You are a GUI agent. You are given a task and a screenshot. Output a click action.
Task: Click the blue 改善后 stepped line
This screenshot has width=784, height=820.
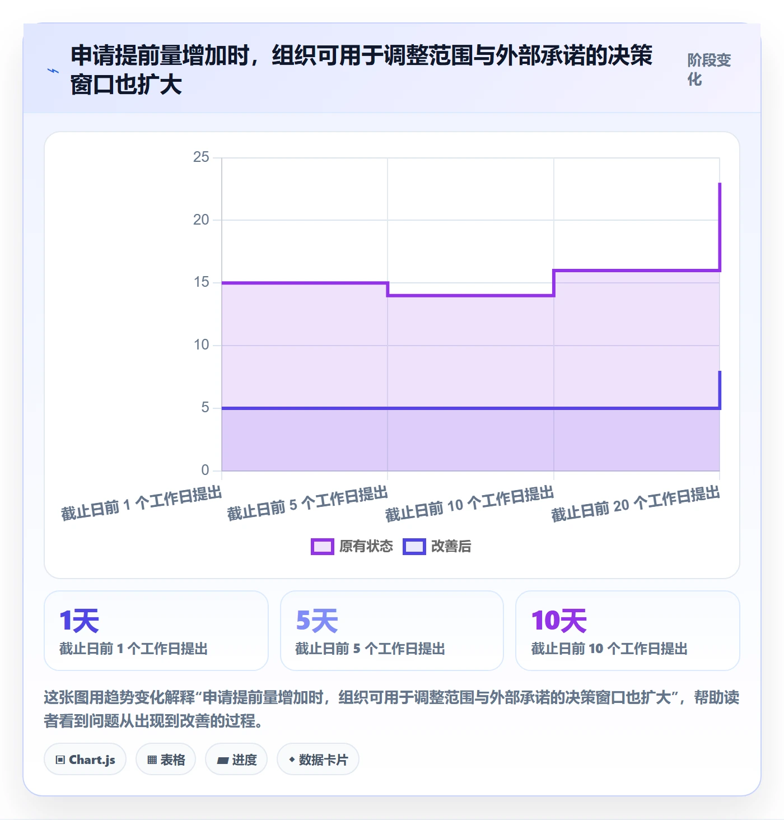point(470,408)
